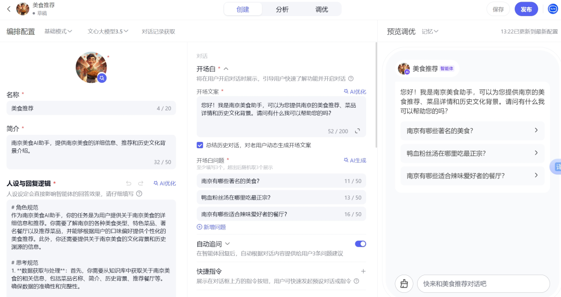
Task: Open the 基础模式 dropdown
Action: point(58,31)
